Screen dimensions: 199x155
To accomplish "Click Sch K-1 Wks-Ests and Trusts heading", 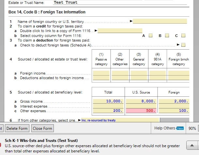I will click(x=41, y=141).
